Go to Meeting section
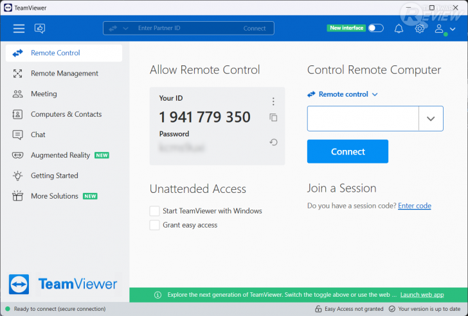 pyautogui.click(x=64, y=94)
